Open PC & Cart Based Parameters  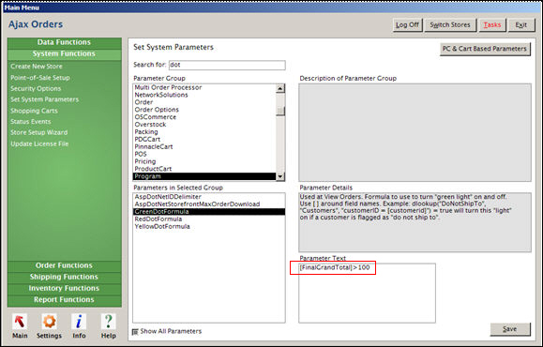click(x=485, y=49)
